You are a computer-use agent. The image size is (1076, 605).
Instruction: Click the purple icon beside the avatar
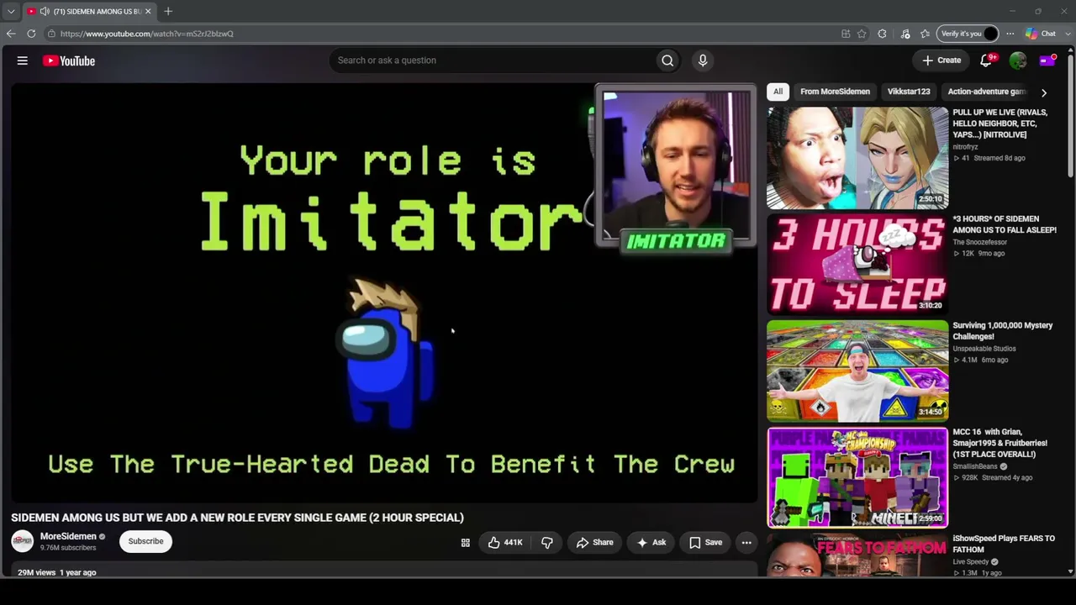tap(1047, 60)
